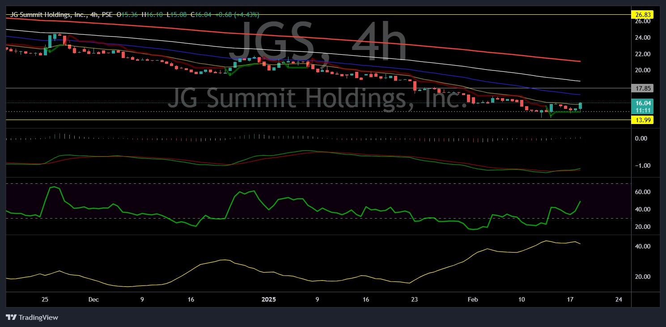Click the Feb label on the time axis
666x327 pixels.
(x=472, y=300)
